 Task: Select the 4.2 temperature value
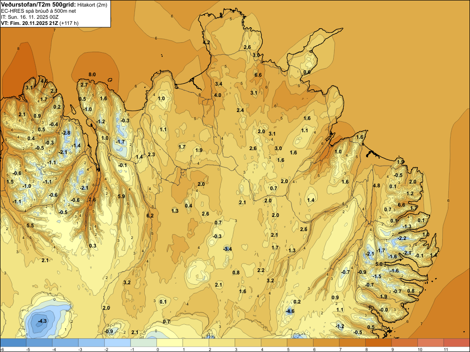pyautogui.click(x=206, y=42)
